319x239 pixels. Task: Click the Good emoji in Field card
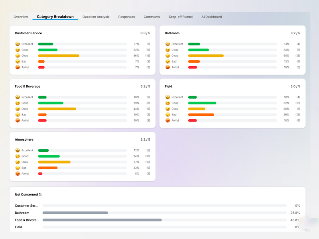point(167,103)
